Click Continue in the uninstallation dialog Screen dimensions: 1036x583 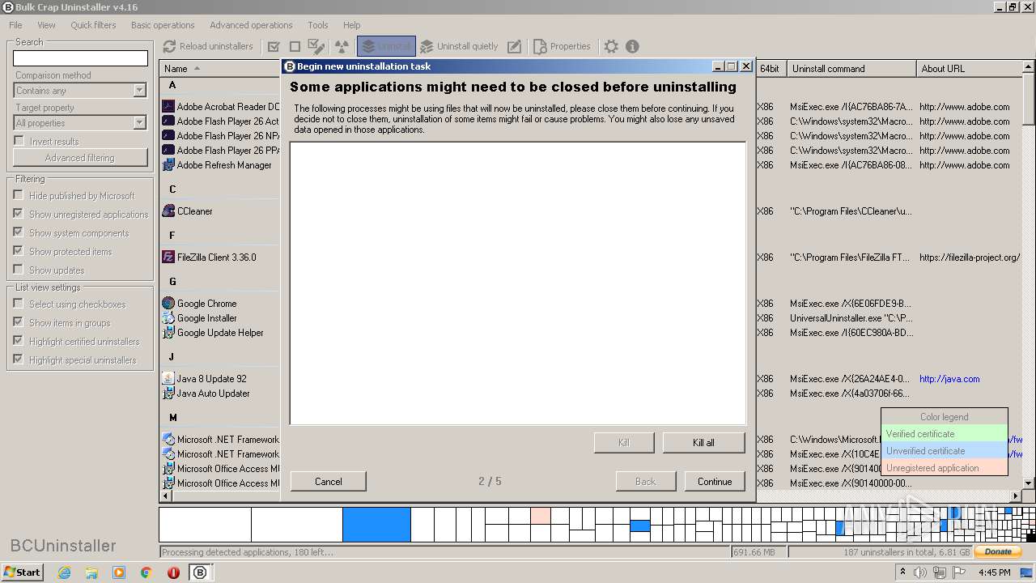tap(715, 481)
